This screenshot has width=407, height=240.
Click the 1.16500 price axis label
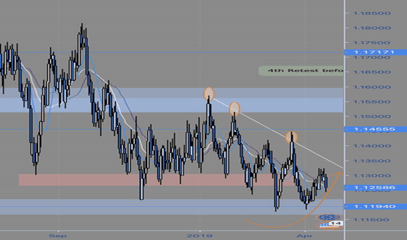click(x=372, y=72)
